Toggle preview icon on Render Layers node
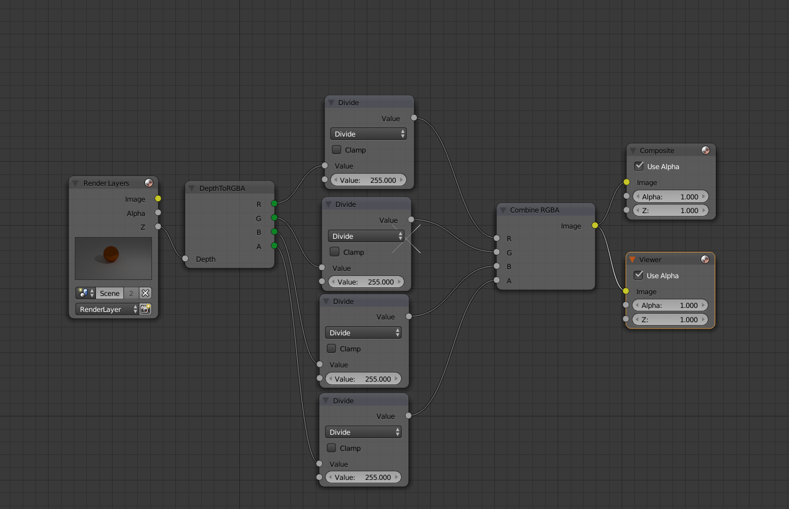 click(149, 183)
